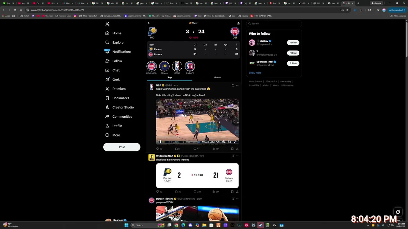Toggle picture-in-picture on the video
This screenshot has width=408, height=229.
pos(229,142)
